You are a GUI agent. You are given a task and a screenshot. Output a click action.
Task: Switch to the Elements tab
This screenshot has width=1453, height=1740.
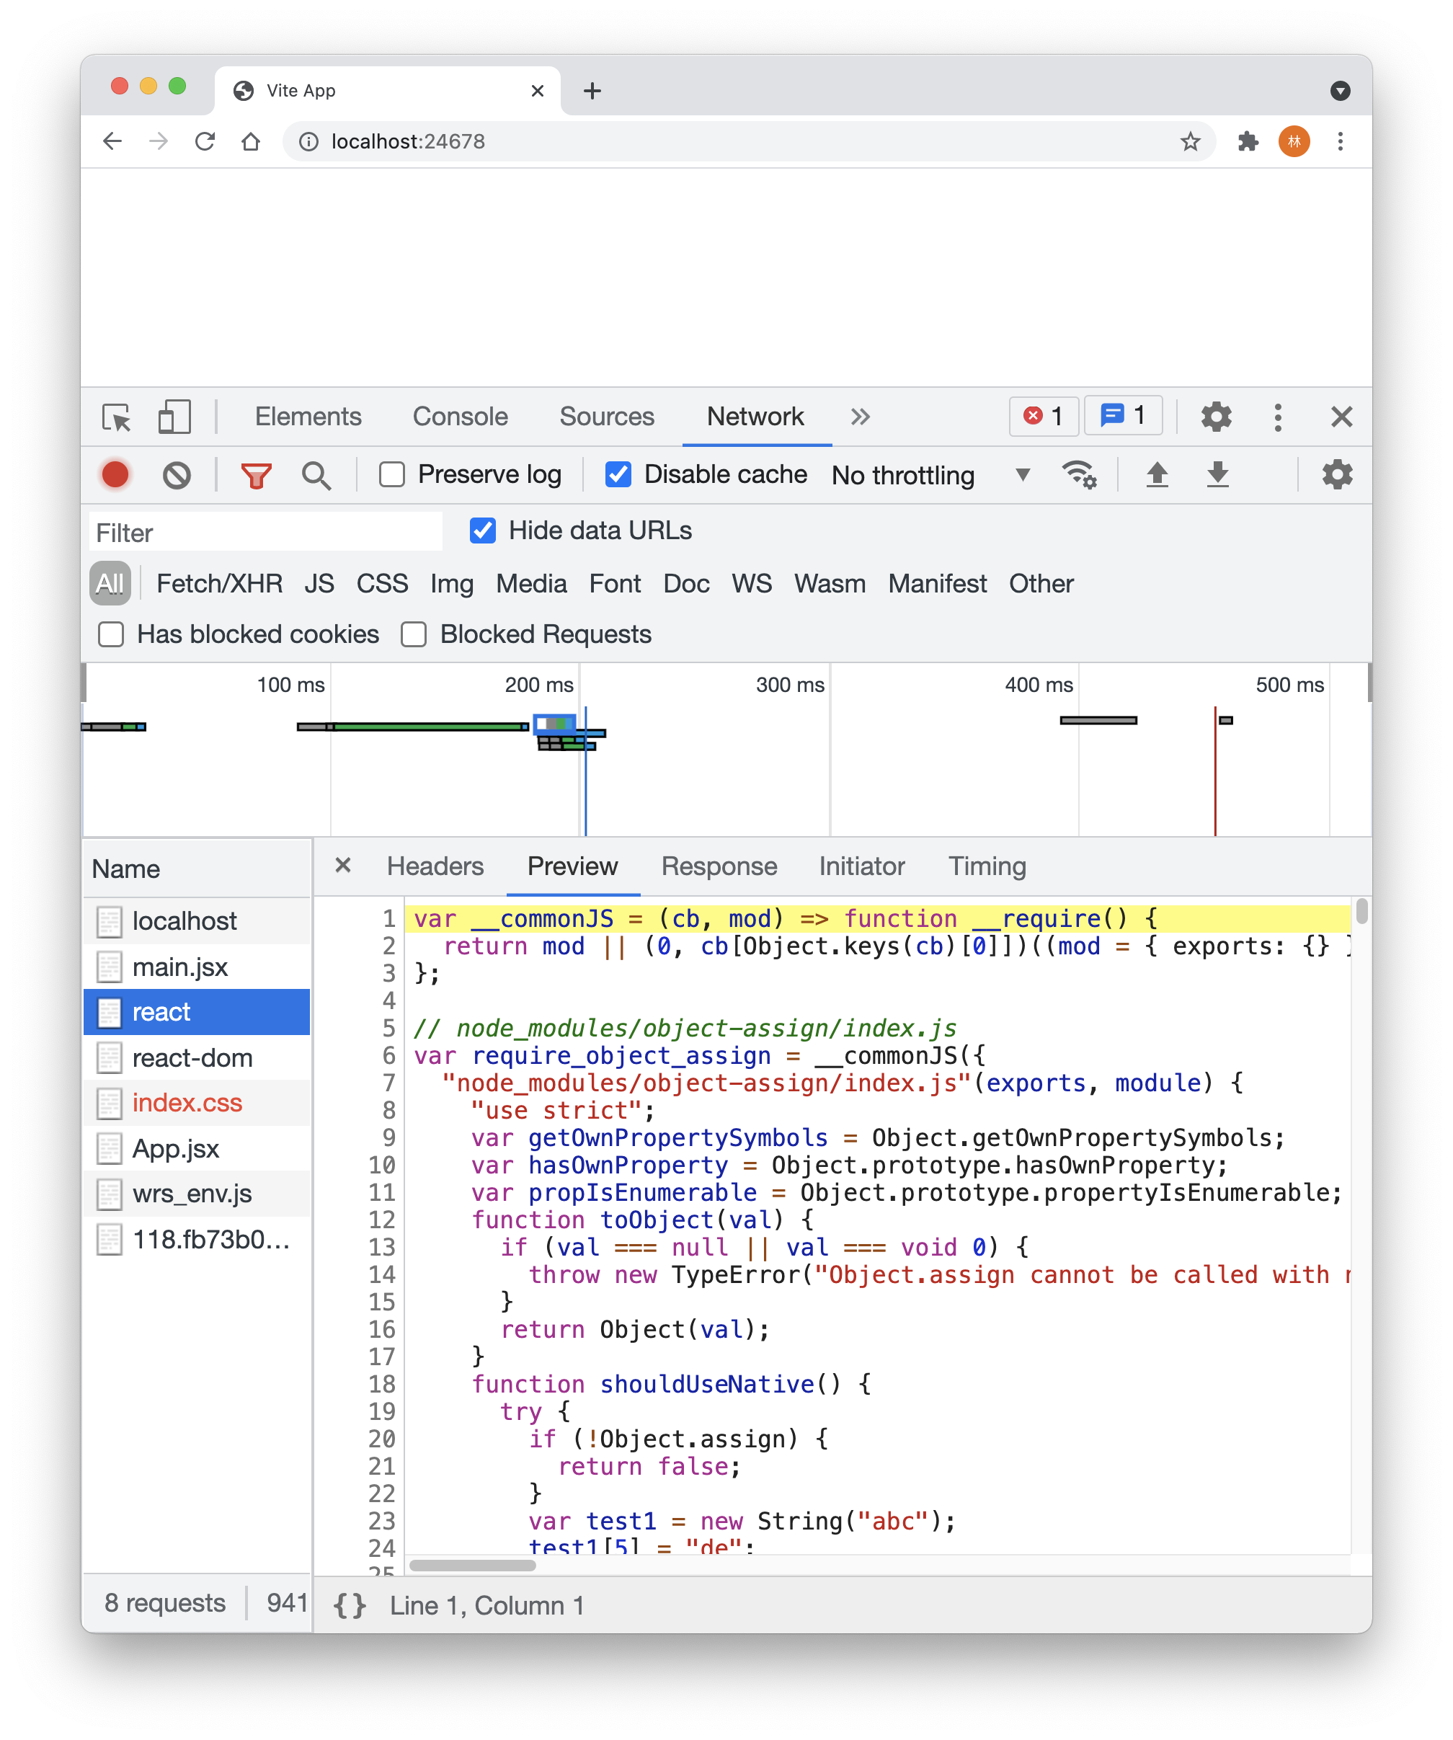click(x=308, y=417)
